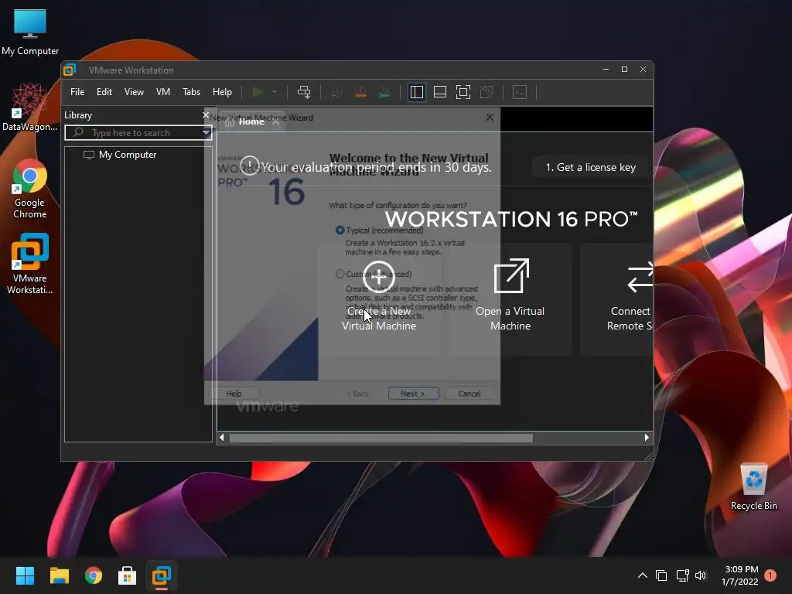Screen dimensions: 792x594
Task: Open the Tabs menu
Action: pyautogui.click(x=192, y=92)
